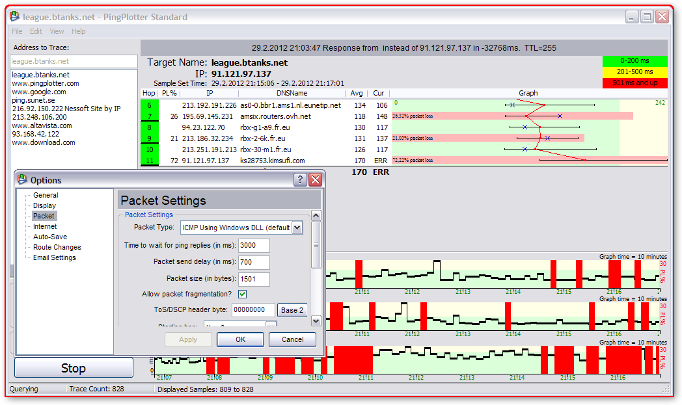Select Route Changes in options tree
The image size is (682, 405).
pos(57,247)
